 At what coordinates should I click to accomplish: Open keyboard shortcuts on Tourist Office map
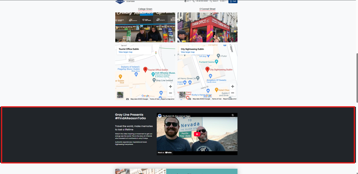point(128,99)
